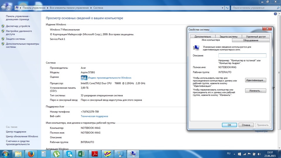Click 'Отмена' button in dialog

pos(246,125)
